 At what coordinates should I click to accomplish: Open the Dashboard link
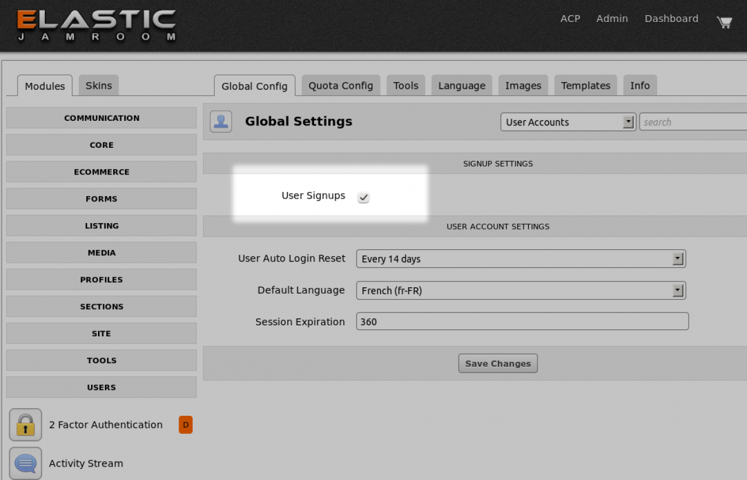671,19
